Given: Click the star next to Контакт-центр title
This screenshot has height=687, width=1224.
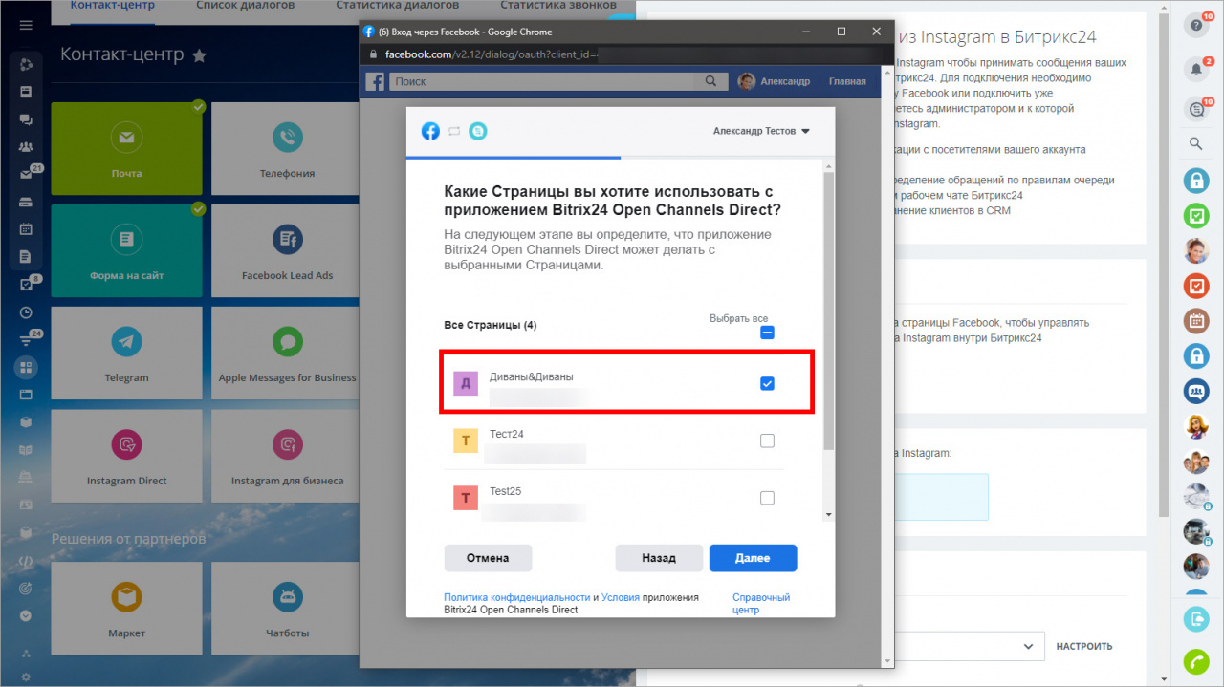Looking at the screenshot, I should [199, 56].
